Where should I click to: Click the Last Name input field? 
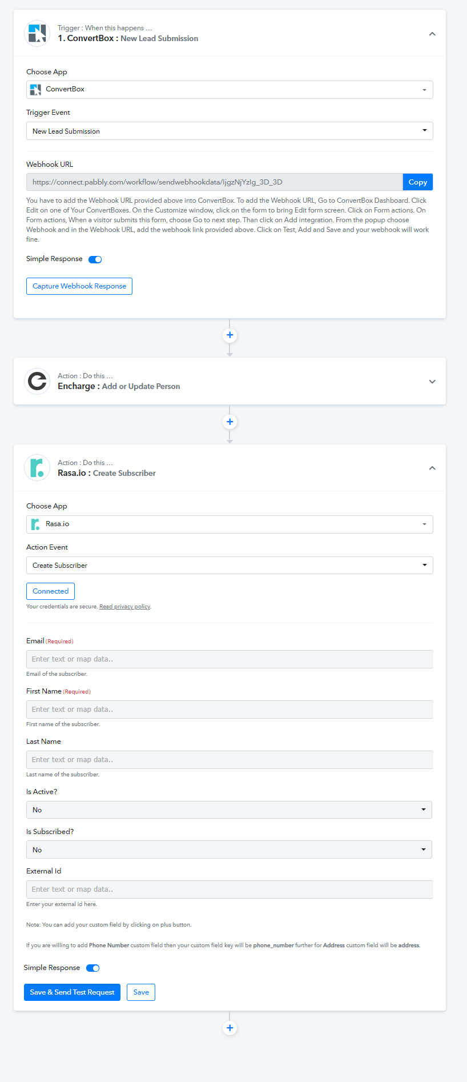pos(230,760)
